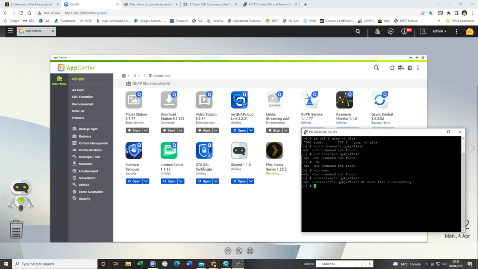Open the Media Streaming add-on icon
Screen dimensions: 478x269
click(274, 100)
